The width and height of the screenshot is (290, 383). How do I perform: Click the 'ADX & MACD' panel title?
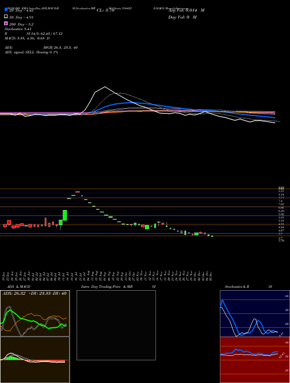coord(19,287)
